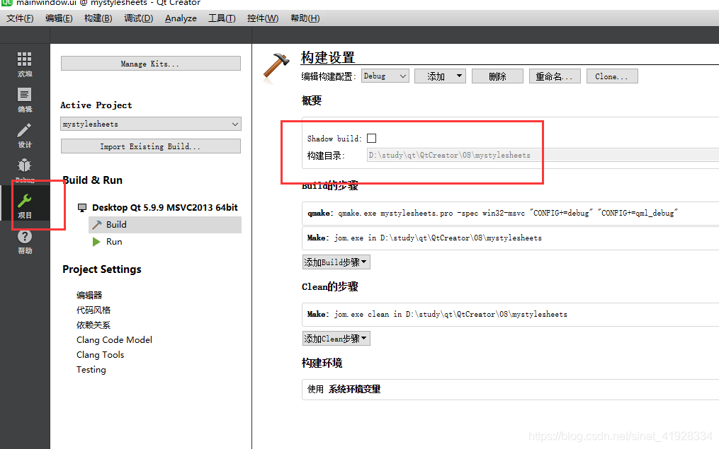Open the Active Project mystylesheets dropdown
Viewport: 719px width, 449px height.
tap(150, 124)
